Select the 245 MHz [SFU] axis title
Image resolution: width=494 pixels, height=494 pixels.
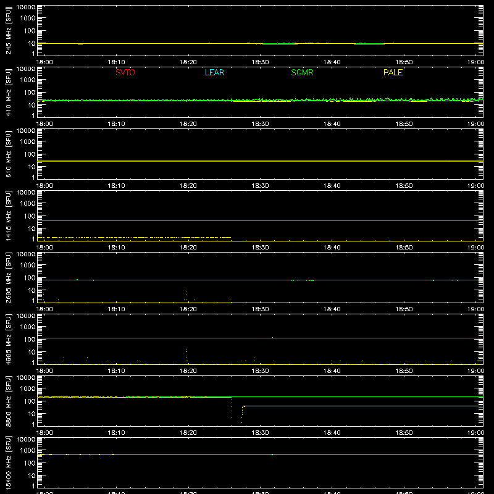(x=8, y=31)
